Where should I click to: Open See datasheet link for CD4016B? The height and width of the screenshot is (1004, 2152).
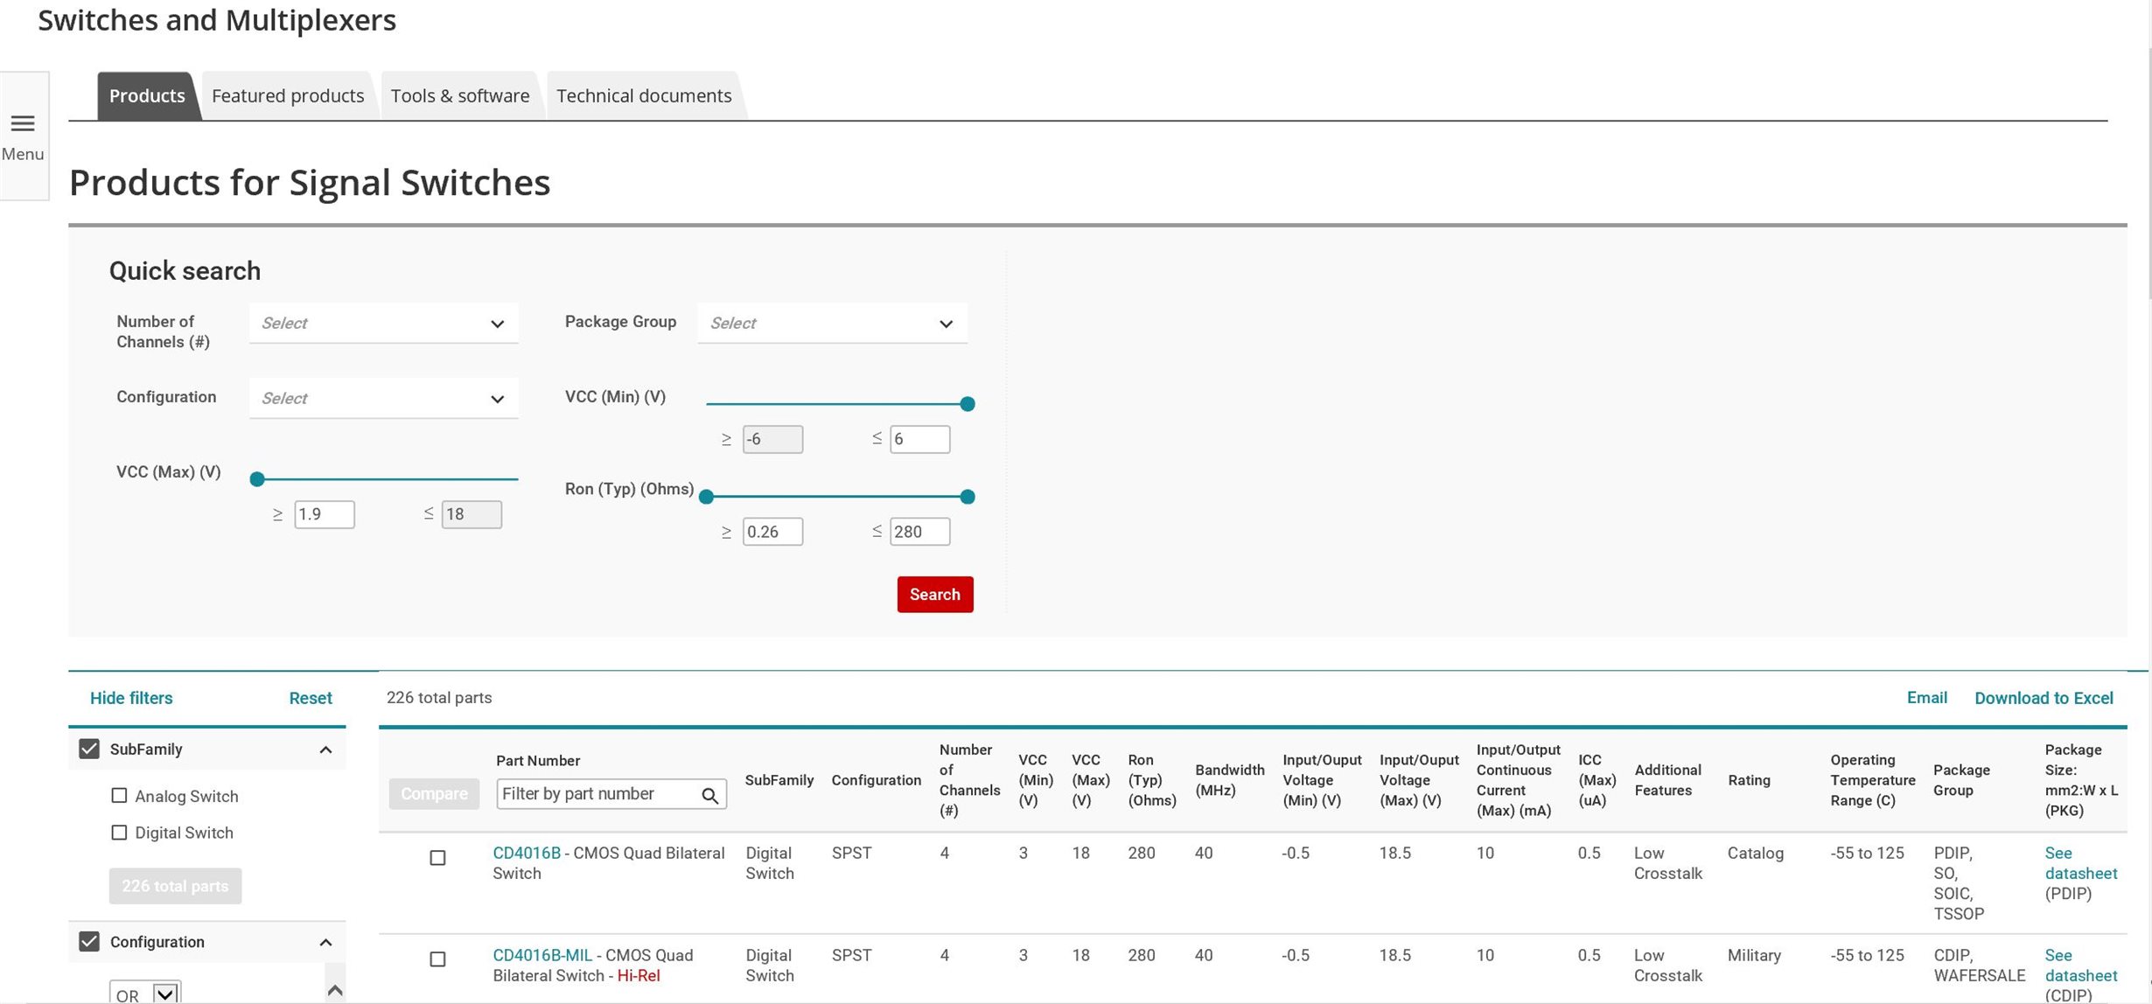(2080, 863)
